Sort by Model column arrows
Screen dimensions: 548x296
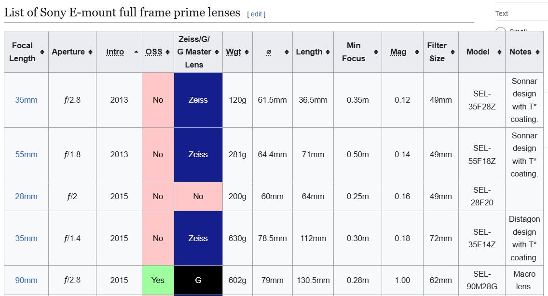[499, 52]
